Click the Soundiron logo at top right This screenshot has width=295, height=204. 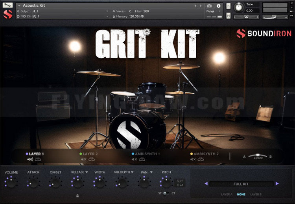pyautogui.click(x=264, y=33)
